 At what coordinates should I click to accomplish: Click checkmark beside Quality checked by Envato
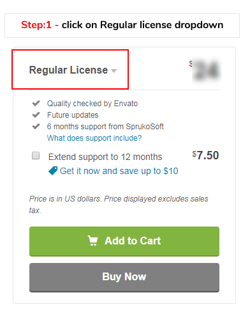(36, 103)
